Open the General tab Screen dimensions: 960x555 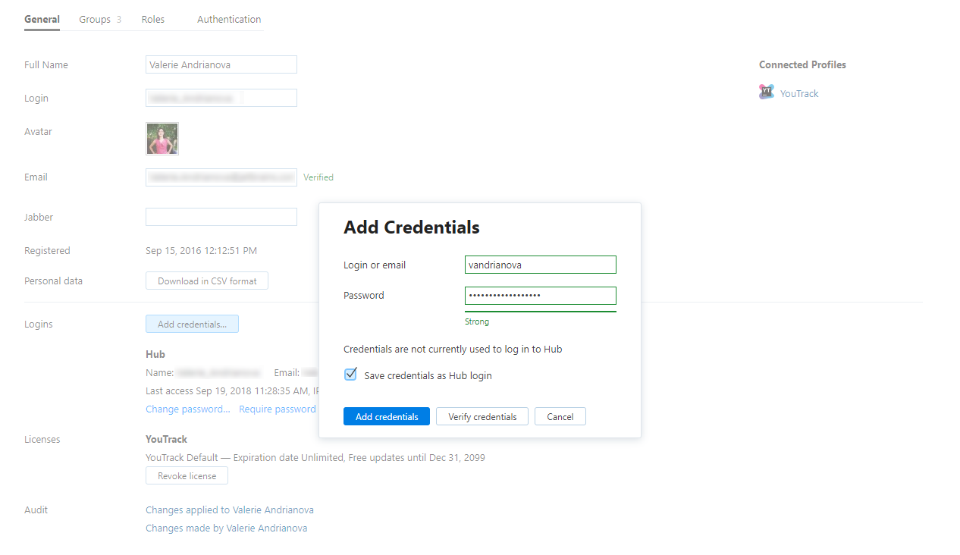[x=42, y=20]
